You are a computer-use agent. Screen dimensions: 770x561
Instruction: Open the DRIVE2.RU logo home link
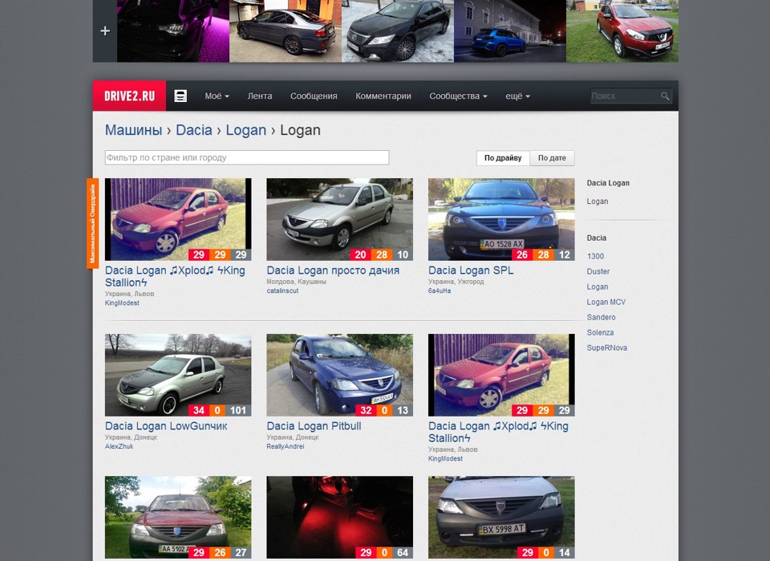tap(129, 96)
